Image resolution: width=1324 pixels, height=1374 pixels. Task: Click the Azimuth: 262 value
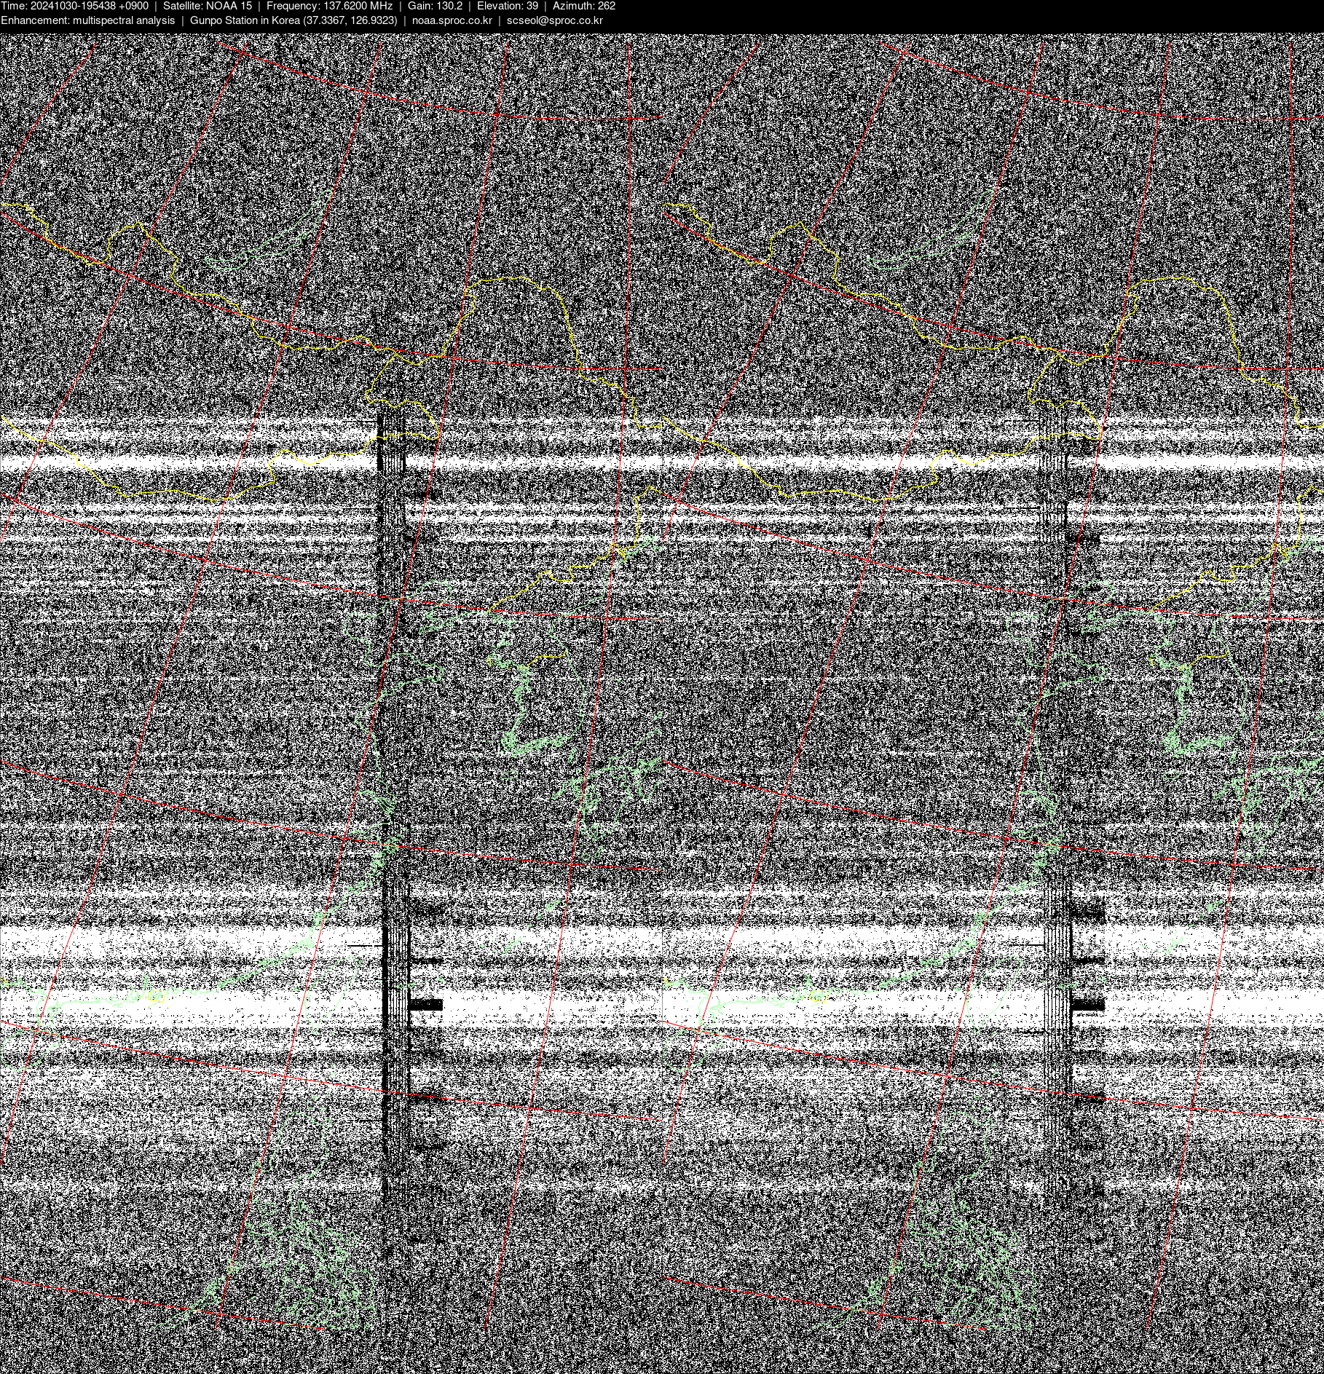[584, 6]
